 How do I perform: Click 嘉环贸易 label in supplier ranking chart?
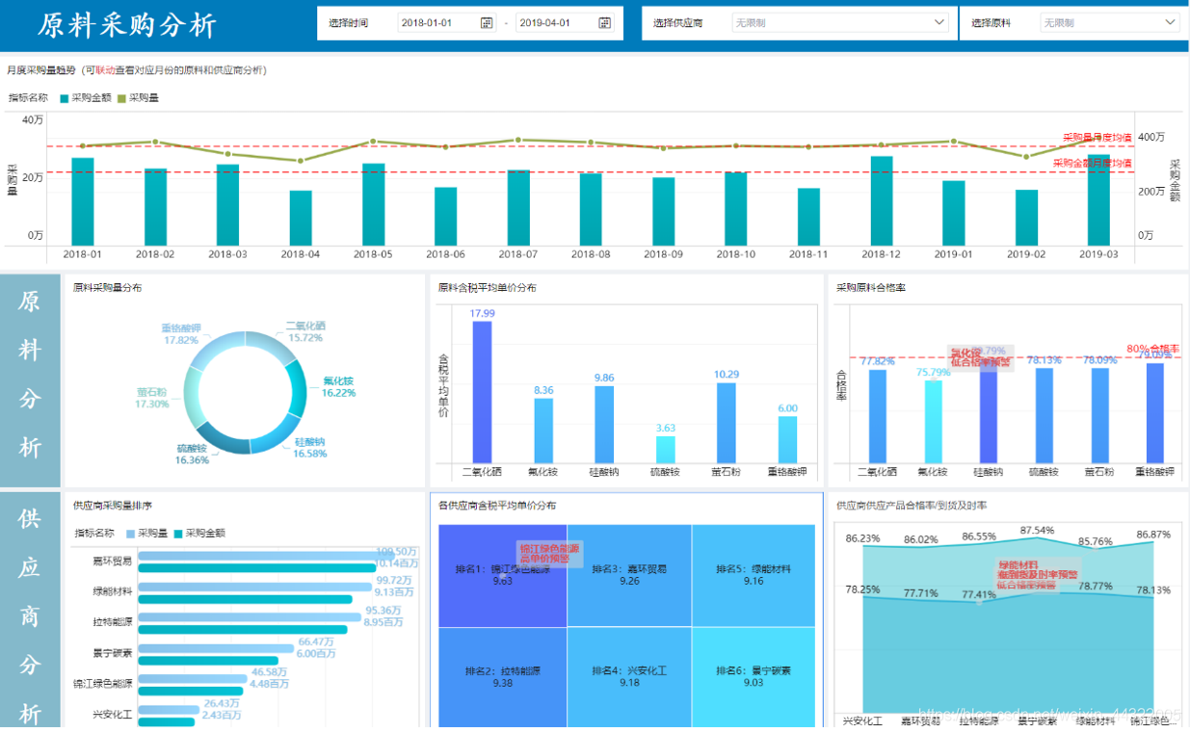pos(113,561)
